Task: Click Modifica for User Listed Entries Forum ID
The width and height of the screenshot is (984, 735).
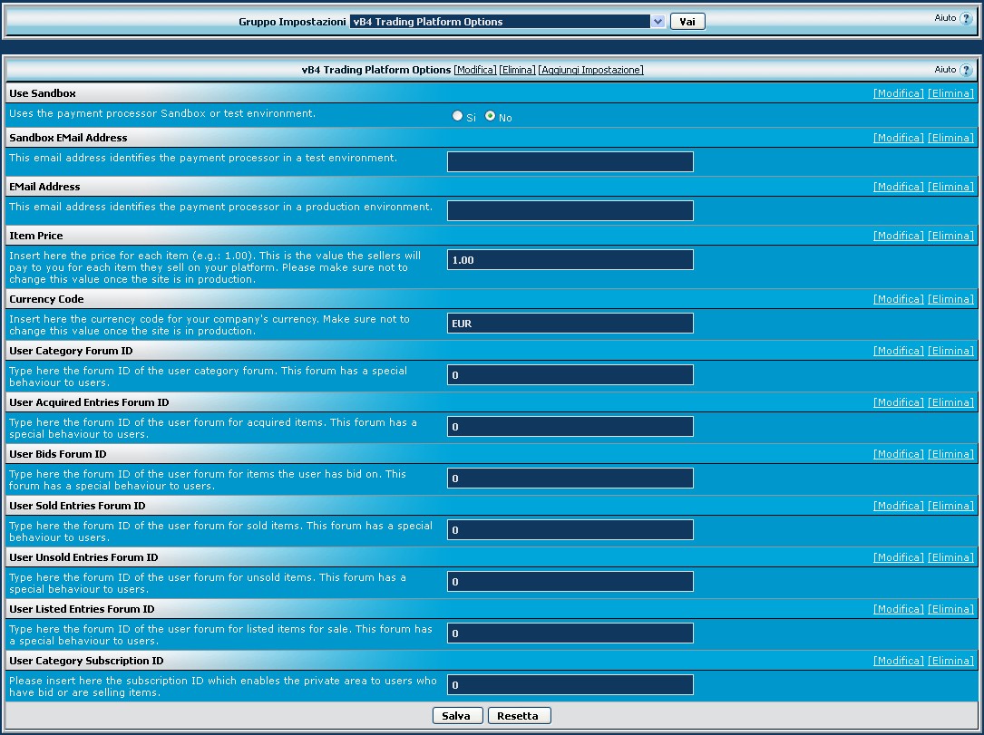Action: pos(898,609)
